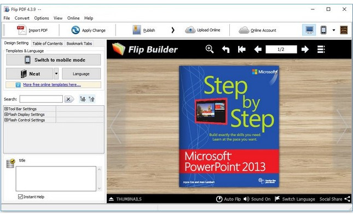Viewport: 353px width, 214px height.
Task: Click Switch to mobile mode button
Action: [x=53, y=60]
